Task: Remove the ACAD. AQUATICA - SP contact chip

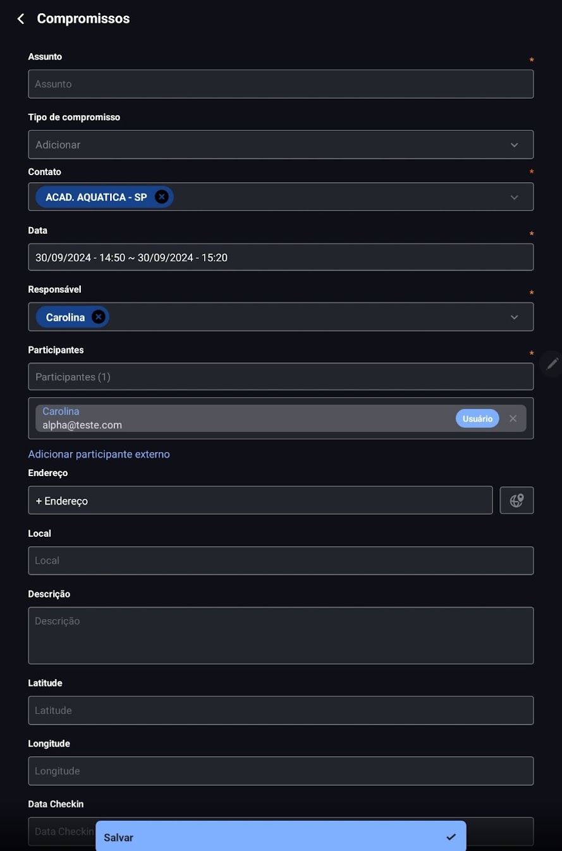Action: pyautogui.click(x=162, y=197)
